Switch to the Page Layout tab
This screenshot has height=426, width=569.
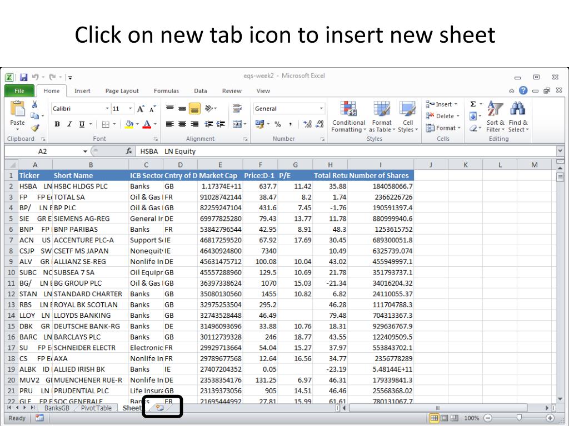click(122, 91)
